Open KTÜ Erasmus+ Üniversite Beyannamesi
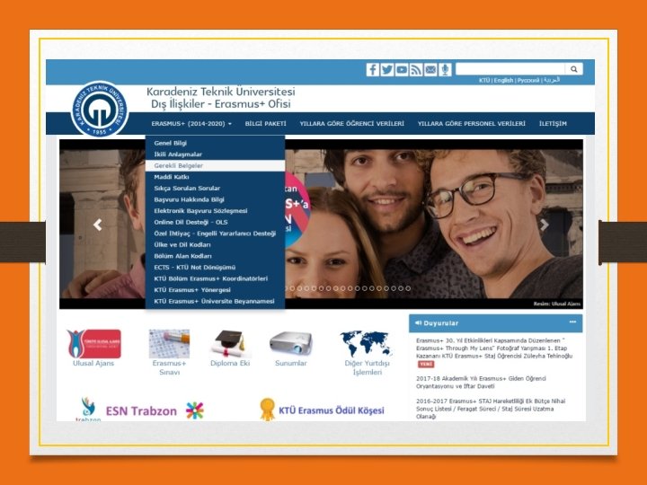The image size is (647, 485). (215, 301)
